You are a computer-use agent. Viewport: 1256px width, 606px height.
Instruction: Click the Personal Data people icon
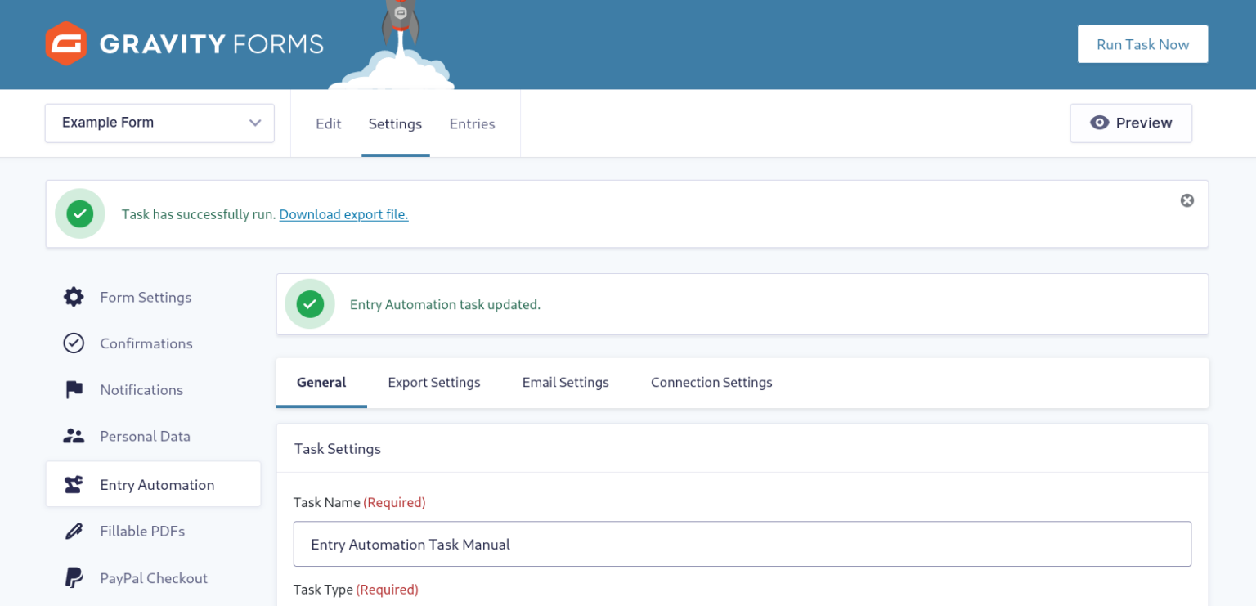(x=74, y=436)
